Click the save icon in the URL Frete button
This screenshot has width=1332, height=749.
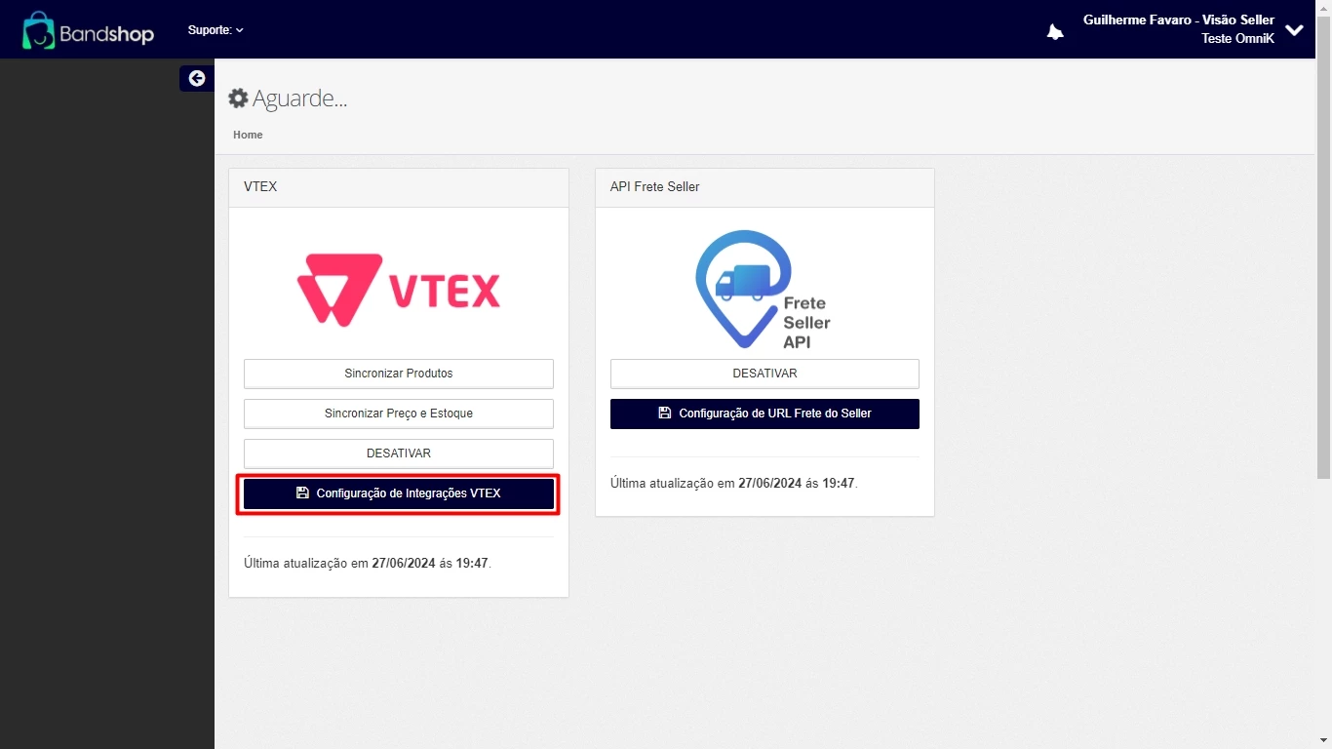[665, 414]
